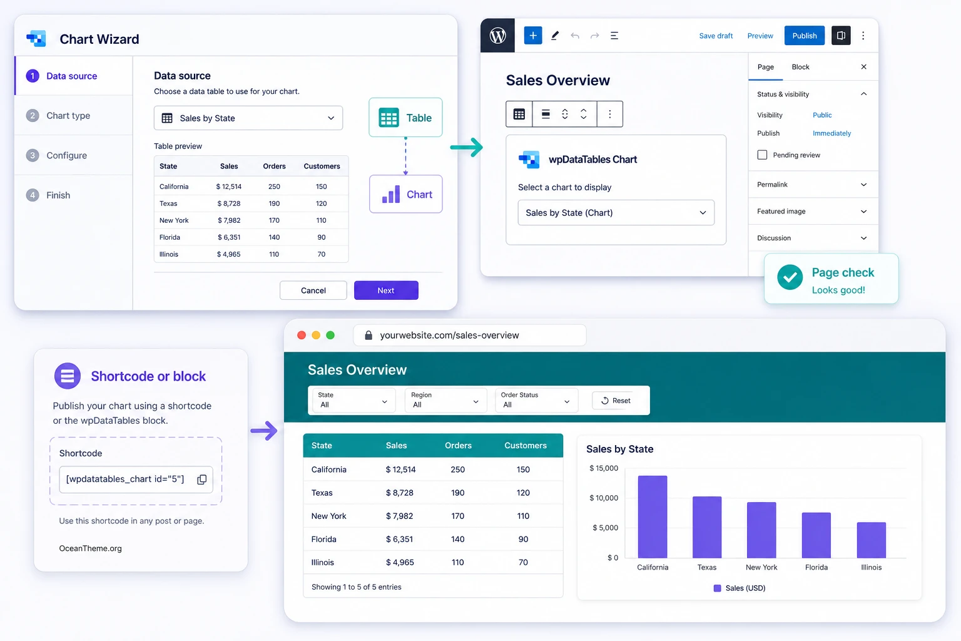Click 'Showing 1 to 5 of 5 entries'

[357, 587]
